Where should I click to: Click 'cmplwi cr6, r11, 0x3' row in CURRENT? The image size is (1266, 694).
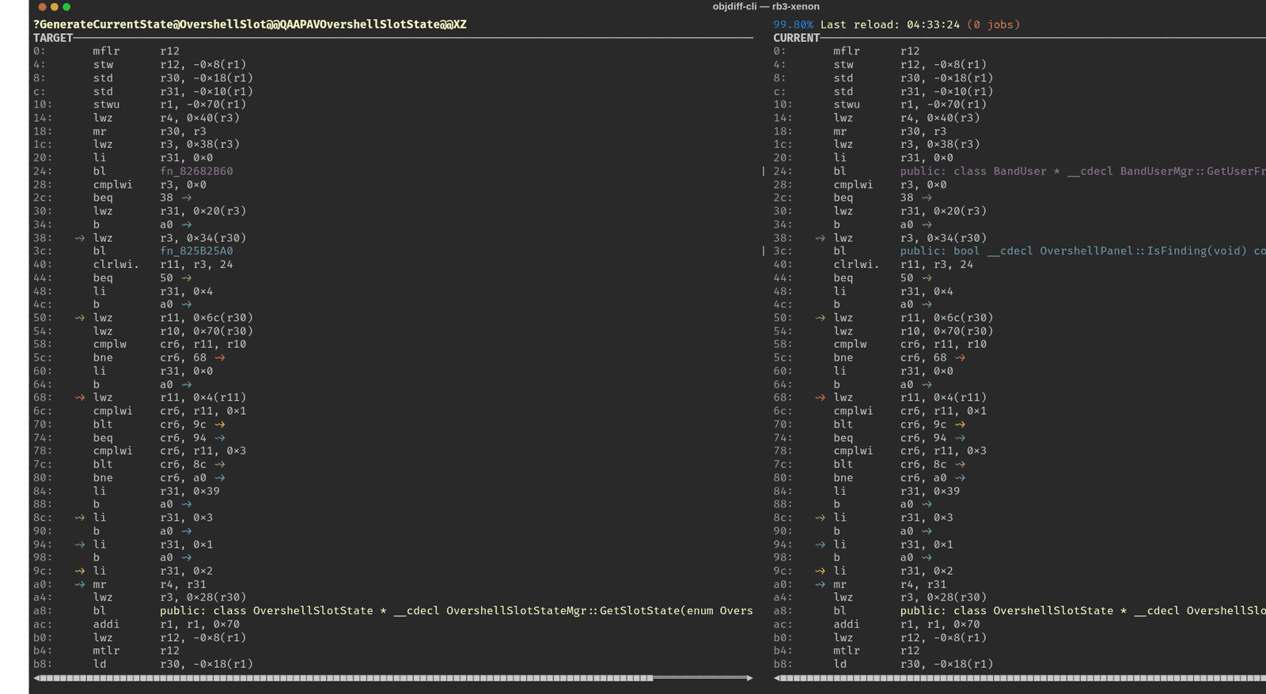(880, 451)
